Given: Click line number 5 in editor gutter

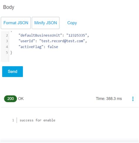Looking at the screenshot, I should pos(7,52).
